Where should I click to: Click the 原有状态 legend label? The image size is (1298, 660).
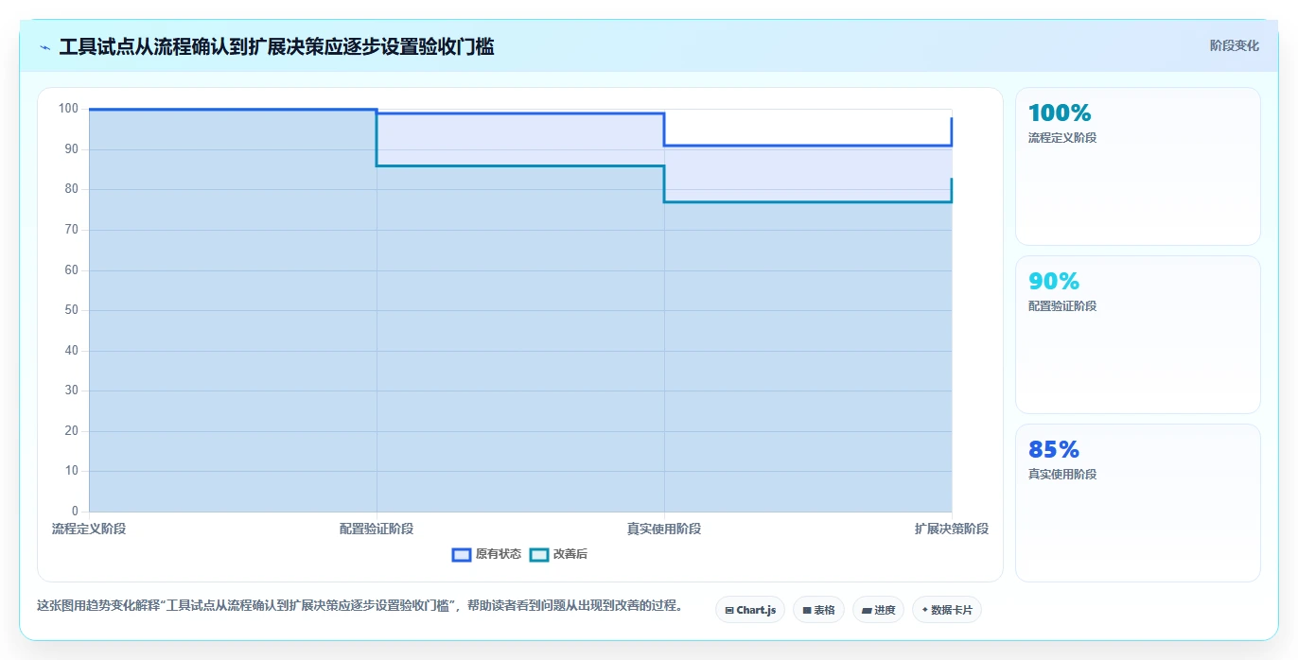click(499, 554)
